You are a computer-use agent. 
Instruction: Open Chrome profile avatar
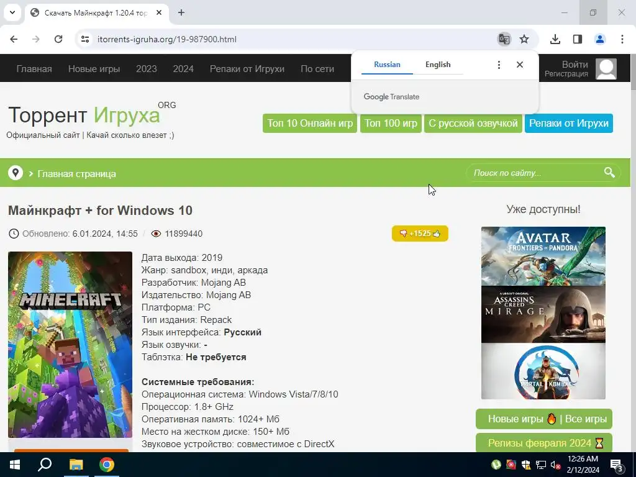(x=600, y=39)
